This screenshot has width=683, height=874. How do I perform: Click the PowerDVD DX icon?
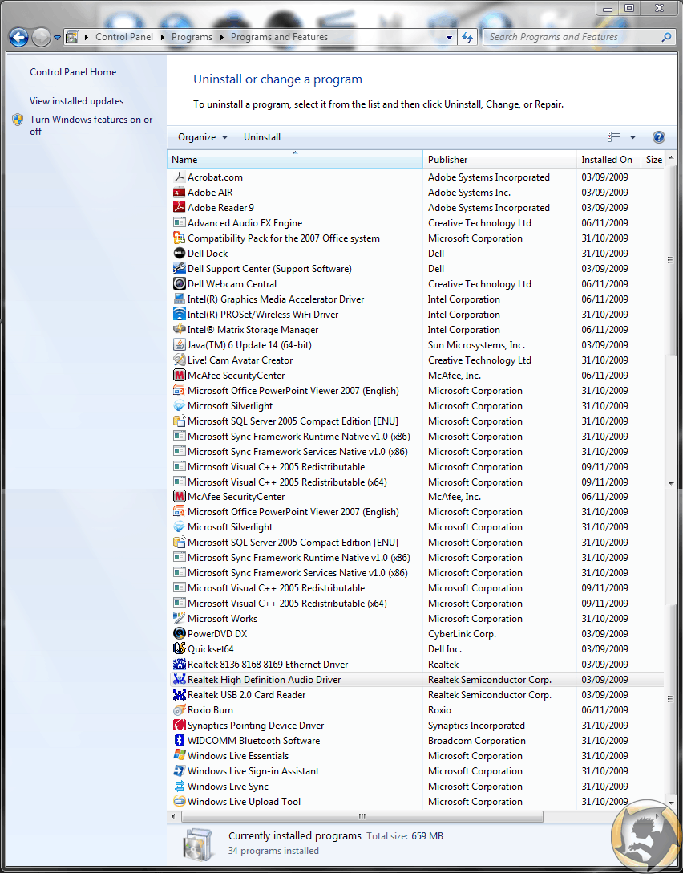(x=180, y=634)
